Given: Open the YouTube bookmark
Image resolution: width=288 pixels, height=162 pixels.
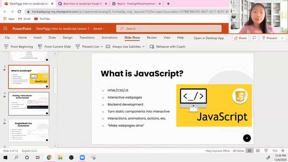Looking at the screenshot, I should click(42, 19).
